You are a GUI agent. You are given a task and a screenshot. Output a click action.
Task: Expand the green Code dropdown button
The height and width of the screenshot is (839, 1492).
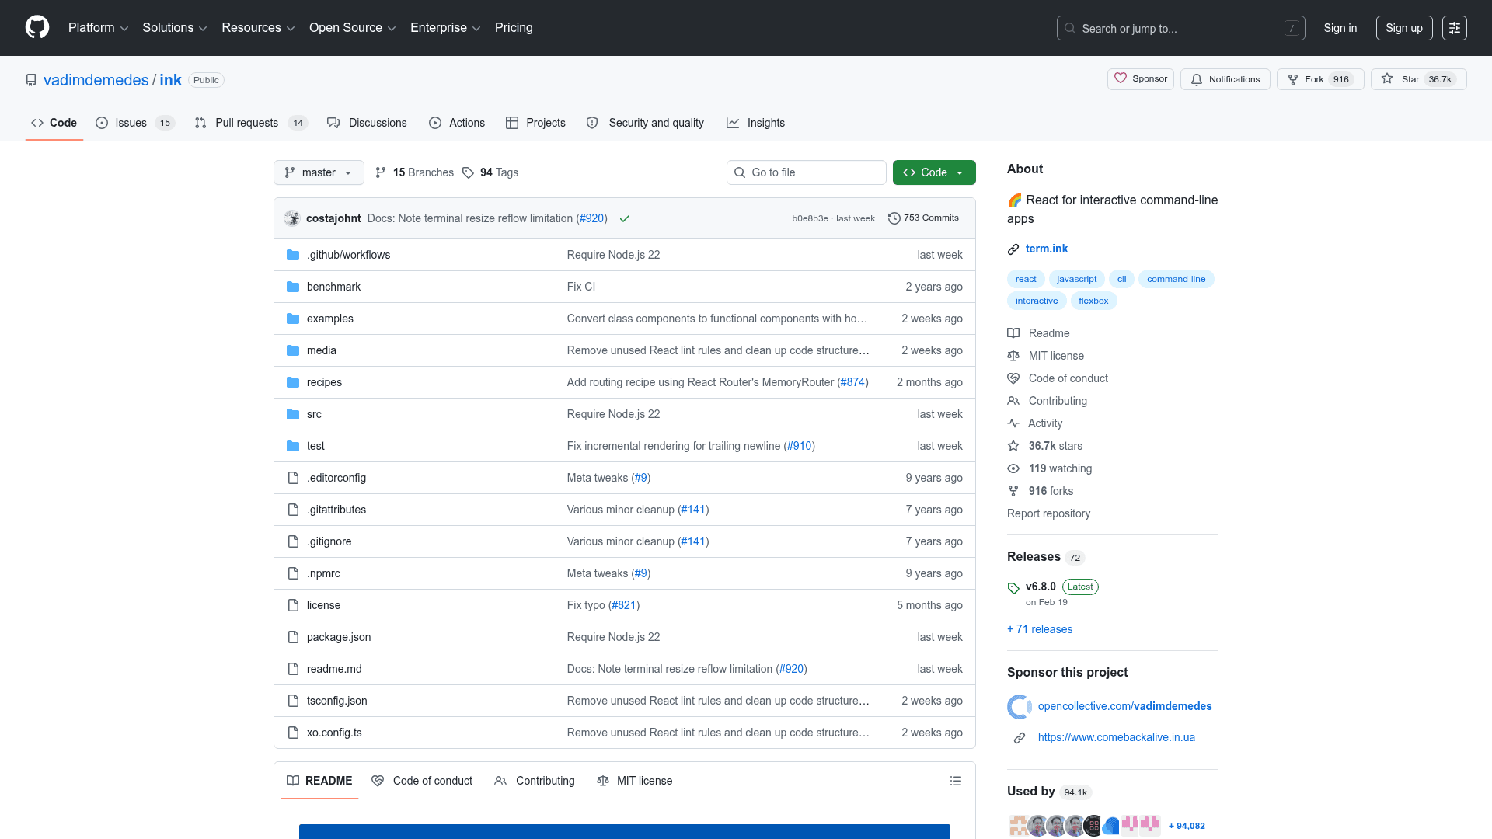933,172
